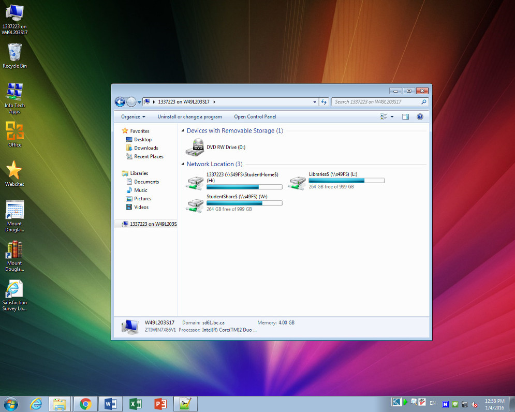Viewport: 515px width, 412px height.
Task: Refresh the address bar location
Action: click(x=324, y=102)
